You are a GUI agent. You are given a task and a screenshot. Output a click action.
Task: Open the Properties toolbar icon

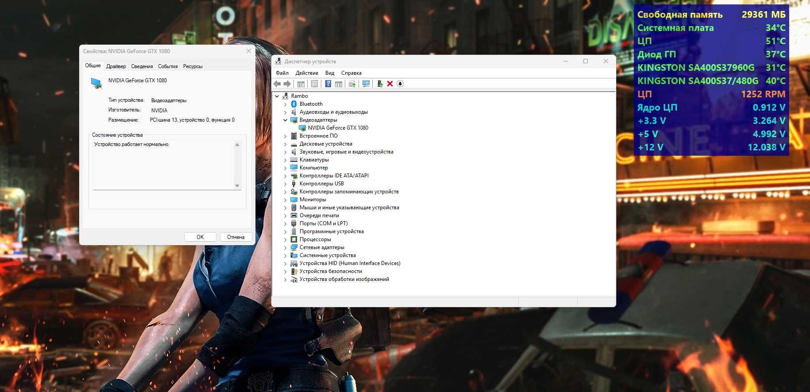pyautogui.click(x=314, y=84)
